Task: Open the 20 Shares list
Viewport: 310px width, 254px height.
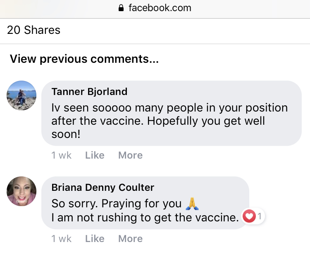Action: point(33,30)
